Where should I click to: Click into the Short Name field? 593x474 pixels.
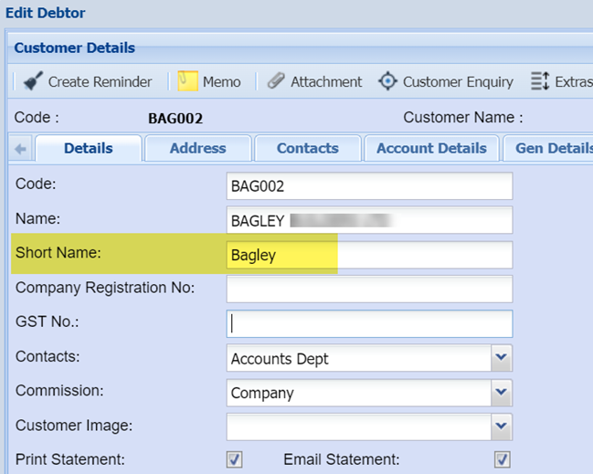point(369,255)
